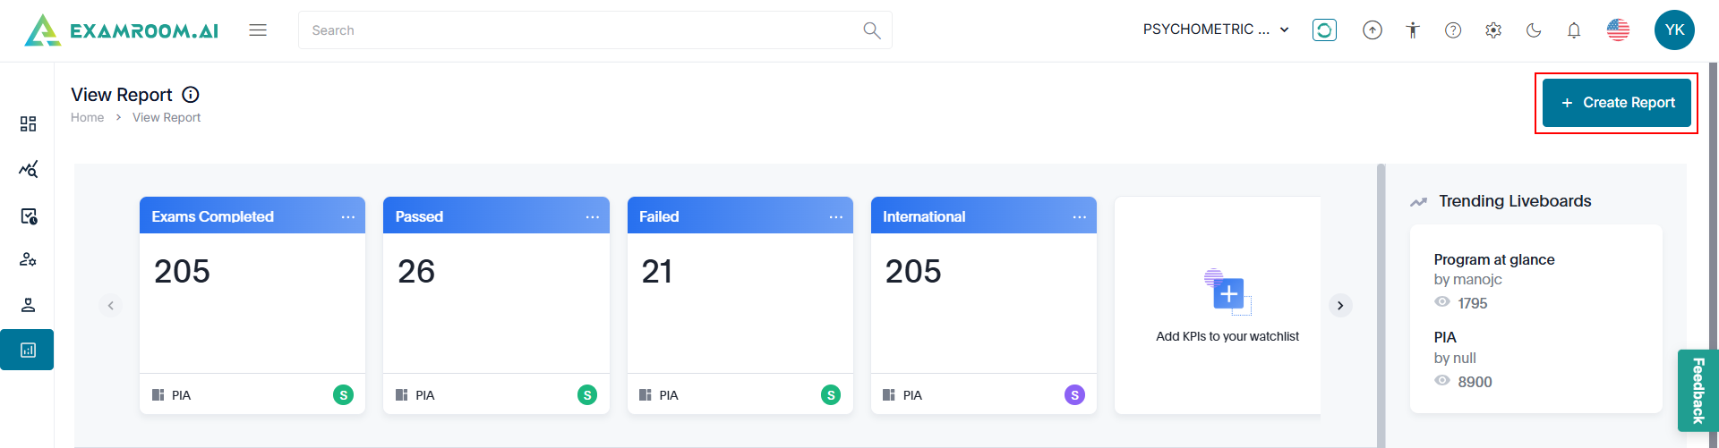Click the Create Report button
1719x448 pixels.
(1616, 103)
